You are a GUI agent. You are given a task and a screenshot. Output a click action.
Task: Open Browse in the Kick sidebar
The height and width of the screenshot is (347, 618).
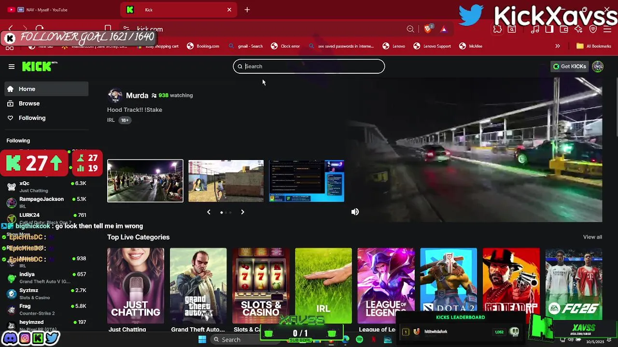pyautogui.click(x=46, y=103)
